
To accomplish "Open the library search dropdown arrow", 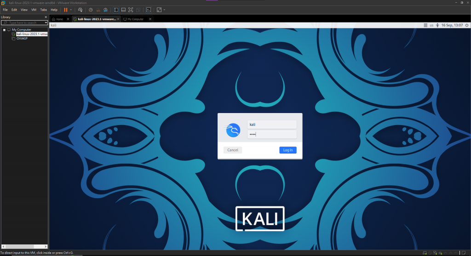I will point(46,23).
